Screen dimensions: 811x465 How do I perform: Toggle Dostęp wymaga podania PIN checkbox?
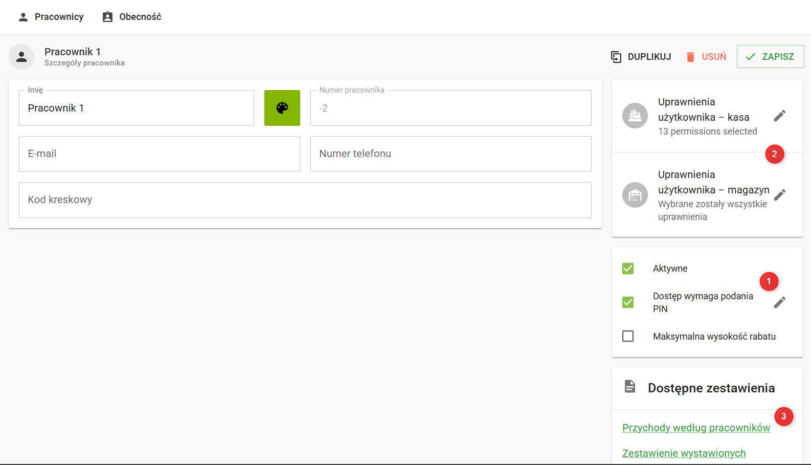point(628,302)
